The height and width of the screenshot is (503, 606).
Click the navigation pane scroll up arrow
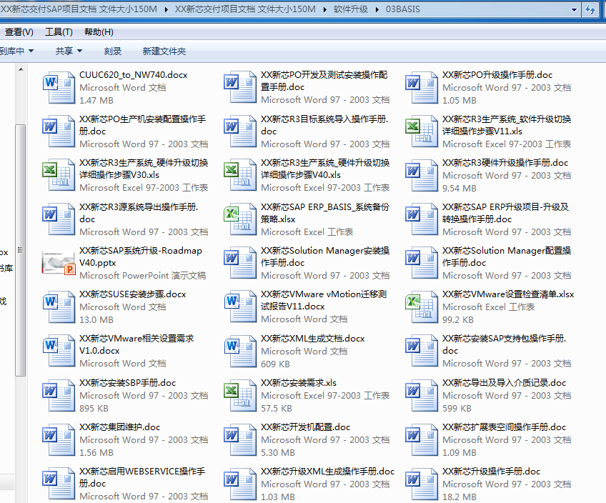pyautogui.click(x=21, y=69)
